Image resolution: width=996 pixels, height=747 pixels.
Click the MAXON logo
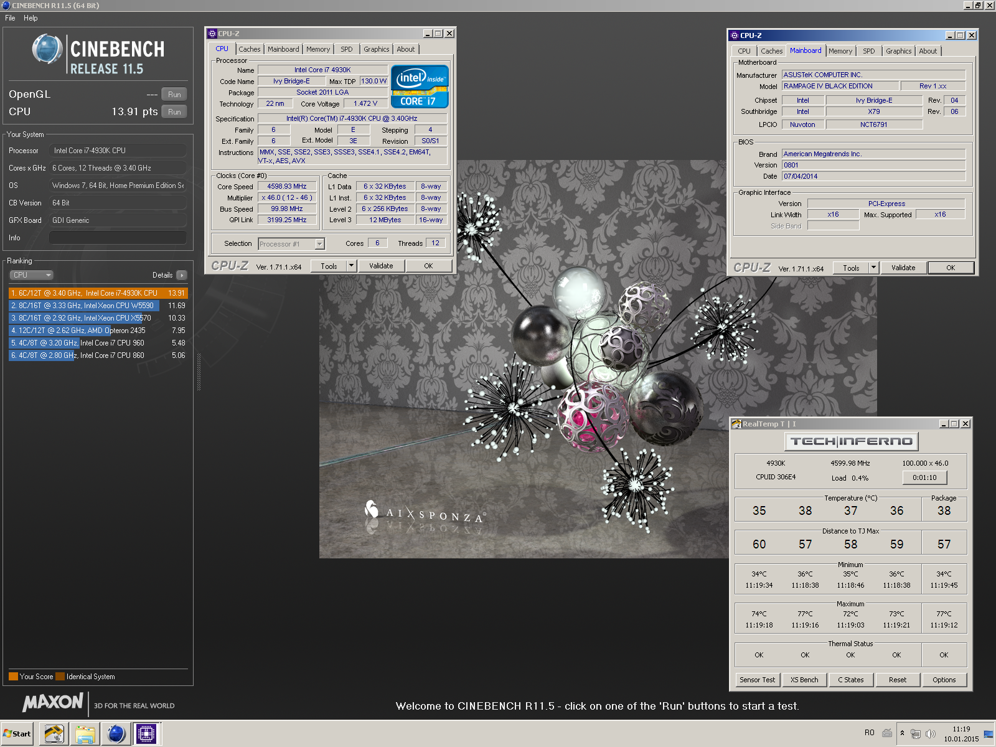[x=53, y=702]
